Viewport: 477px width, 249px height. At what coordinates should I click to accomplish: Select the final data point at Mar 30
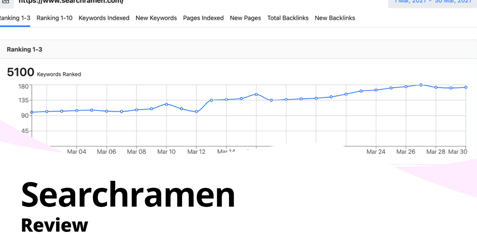[466, 87]
